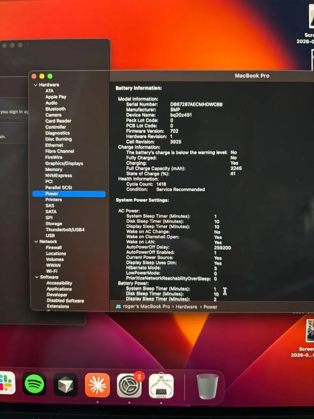Screen dimensions: 314x419
Task: Select Accessibility under Software
Action: point(59,283)
